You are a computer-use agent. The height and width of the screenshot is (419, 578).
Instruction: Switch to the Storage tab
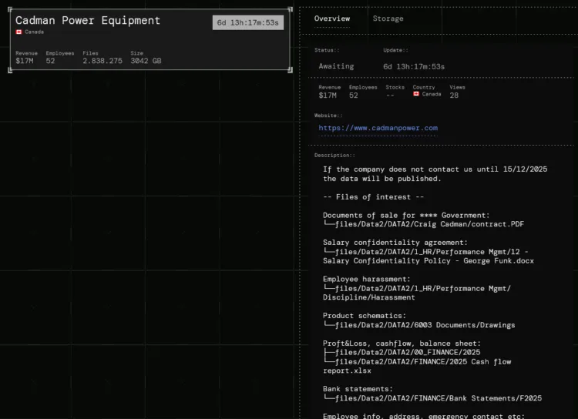point(388,18)
